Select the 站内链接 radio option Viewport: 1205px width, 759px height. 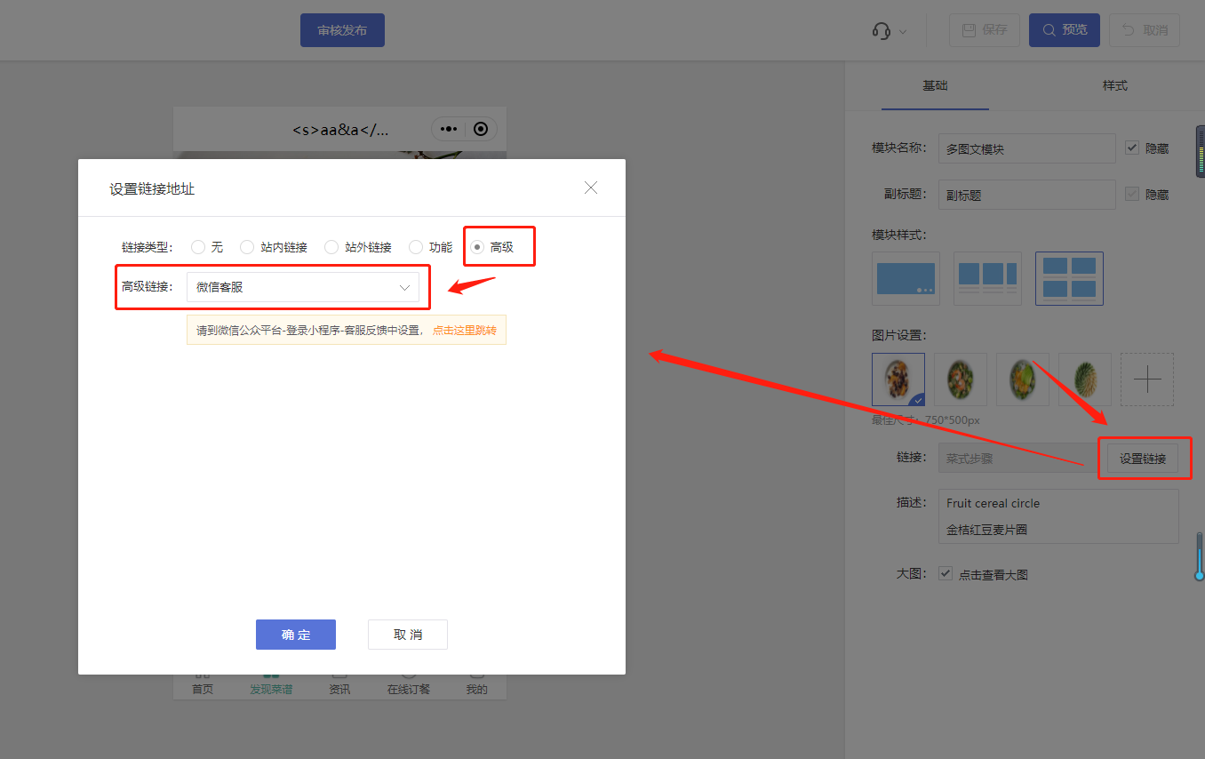click(247, 247)
